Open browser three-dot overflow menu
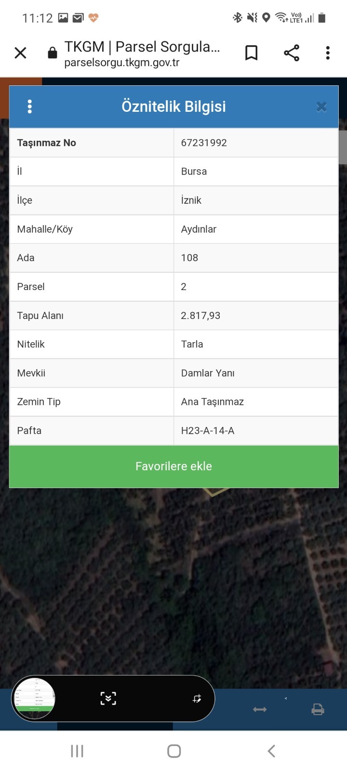 328,53
